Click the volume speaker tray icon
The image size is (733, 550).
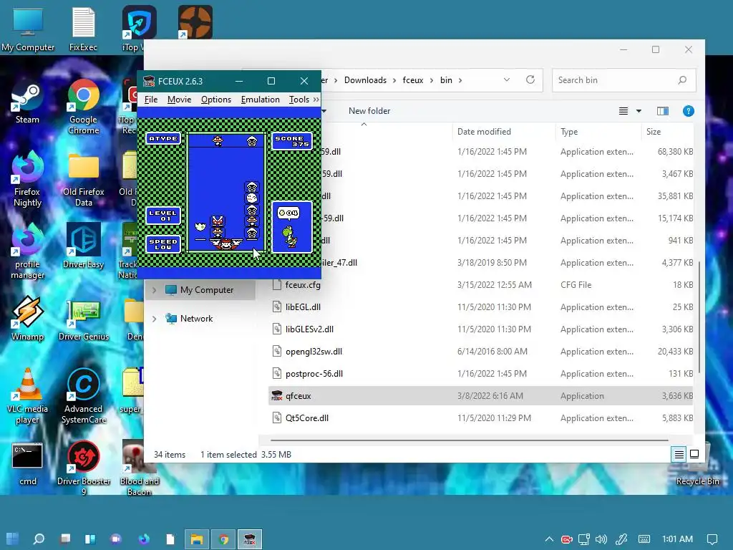pos(601,539)
